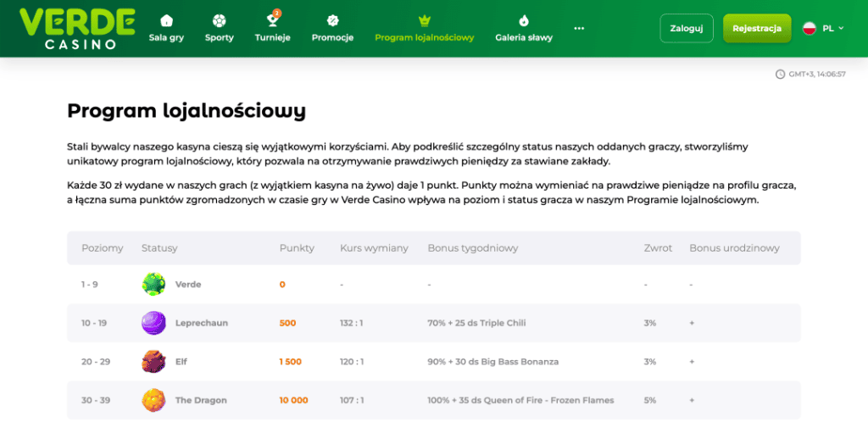This screenshot has width=868, height=422.
Task: Go to Sporty menu label
Action: [220, 38]
